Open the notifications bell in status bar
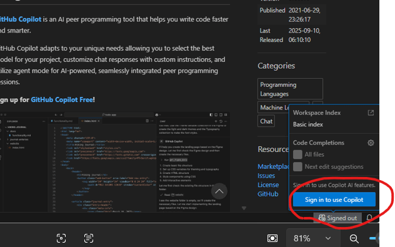This screenshot has height=247, width=395. 369,218
